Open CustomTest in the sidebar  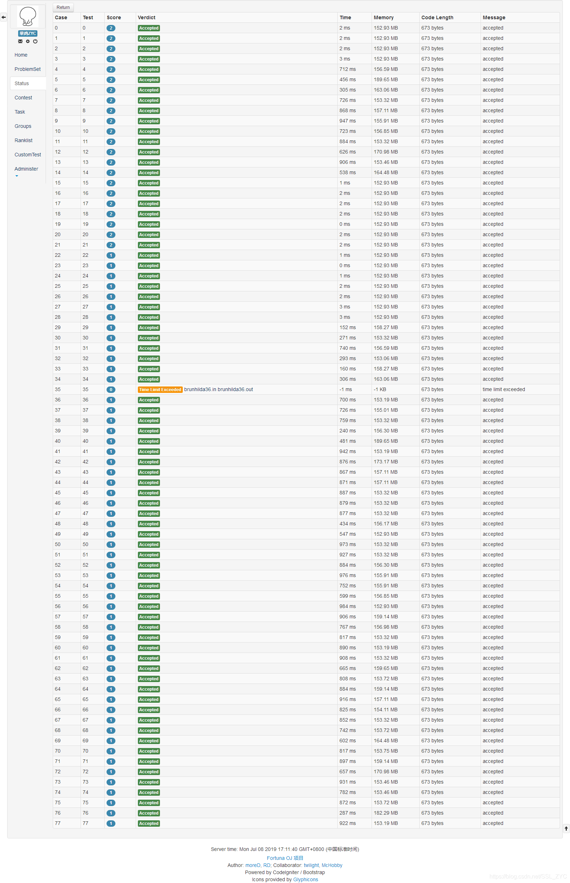coord(28,155)
